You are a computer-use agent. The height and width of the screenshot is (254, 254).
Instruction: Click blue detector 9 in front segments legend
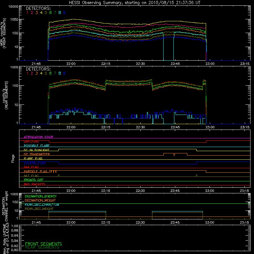coord(64,12)
